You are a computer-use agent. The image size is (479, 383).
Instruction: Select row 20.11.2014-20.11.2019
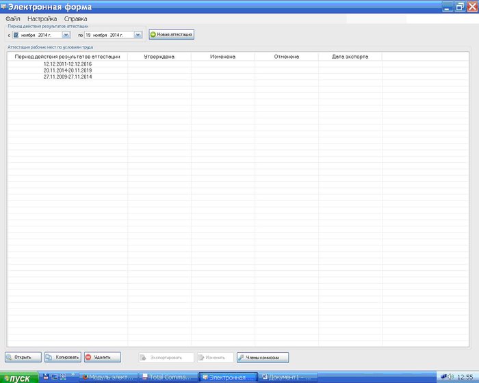coord(237,70)
